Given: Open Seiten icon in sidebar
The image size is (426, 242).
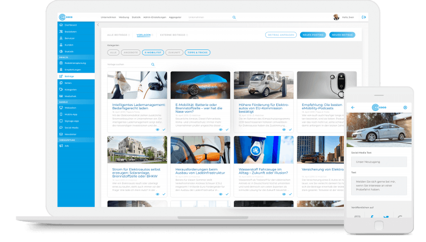Looking at the screenshot, I should [61, 83].
